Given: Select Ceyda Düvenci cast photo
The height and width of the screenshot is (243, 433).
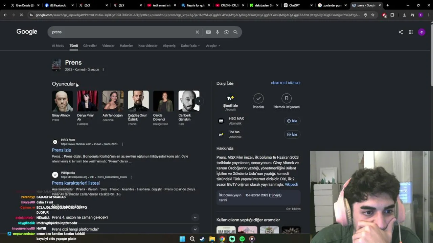Looking at the screenshot, I should 164,101.
